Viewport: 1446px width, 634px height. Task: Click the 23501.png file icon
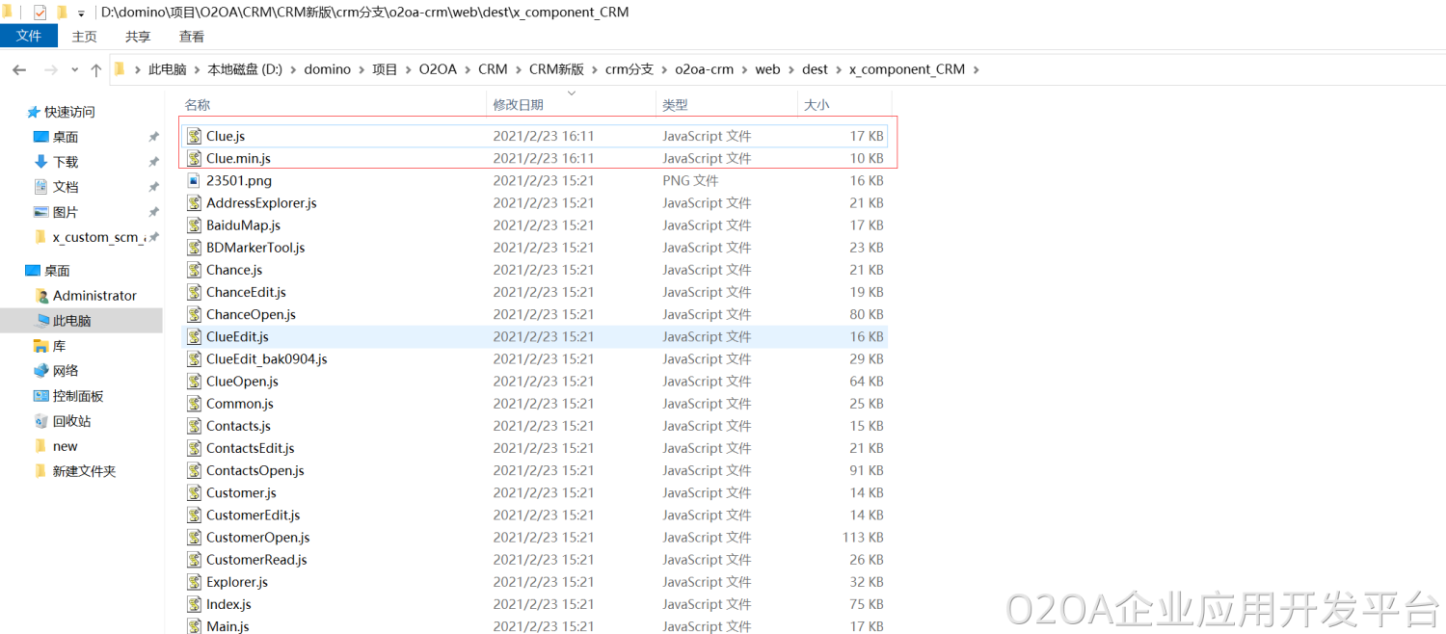[x=194, y=180]
